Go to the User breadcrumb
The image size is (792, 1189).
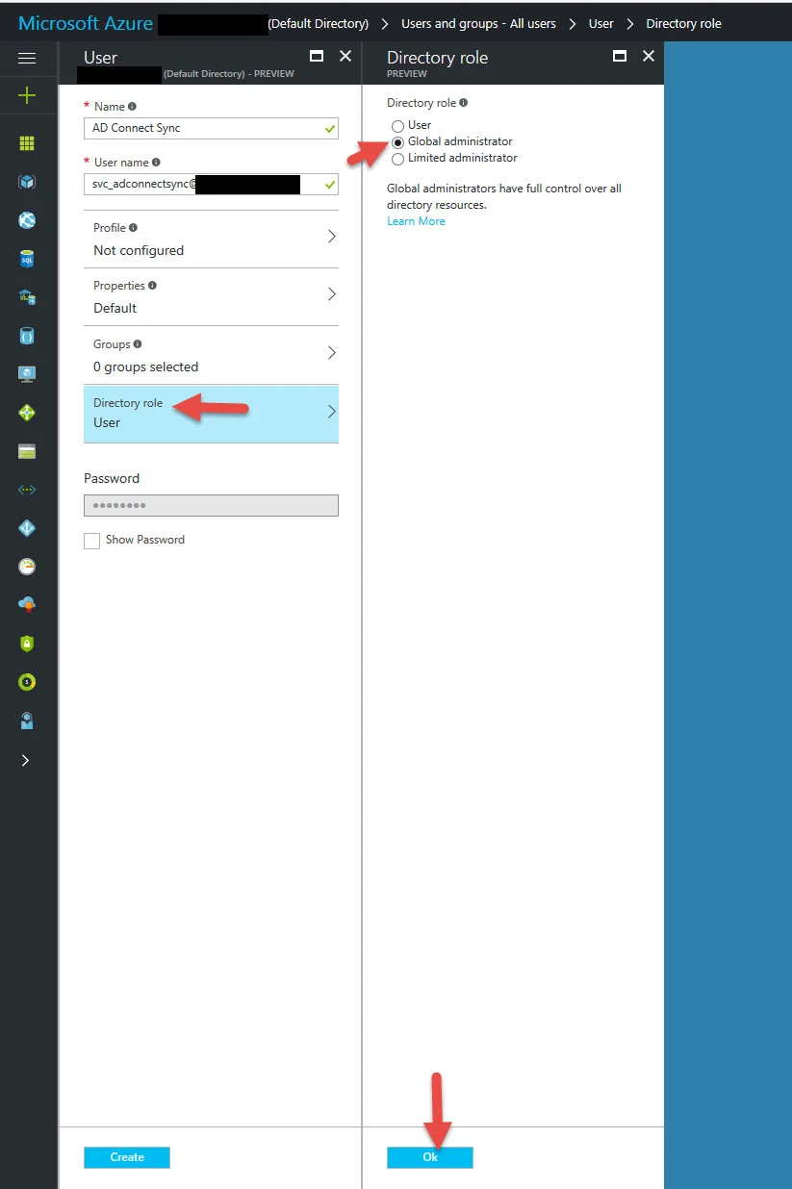(x=601, y=23)
